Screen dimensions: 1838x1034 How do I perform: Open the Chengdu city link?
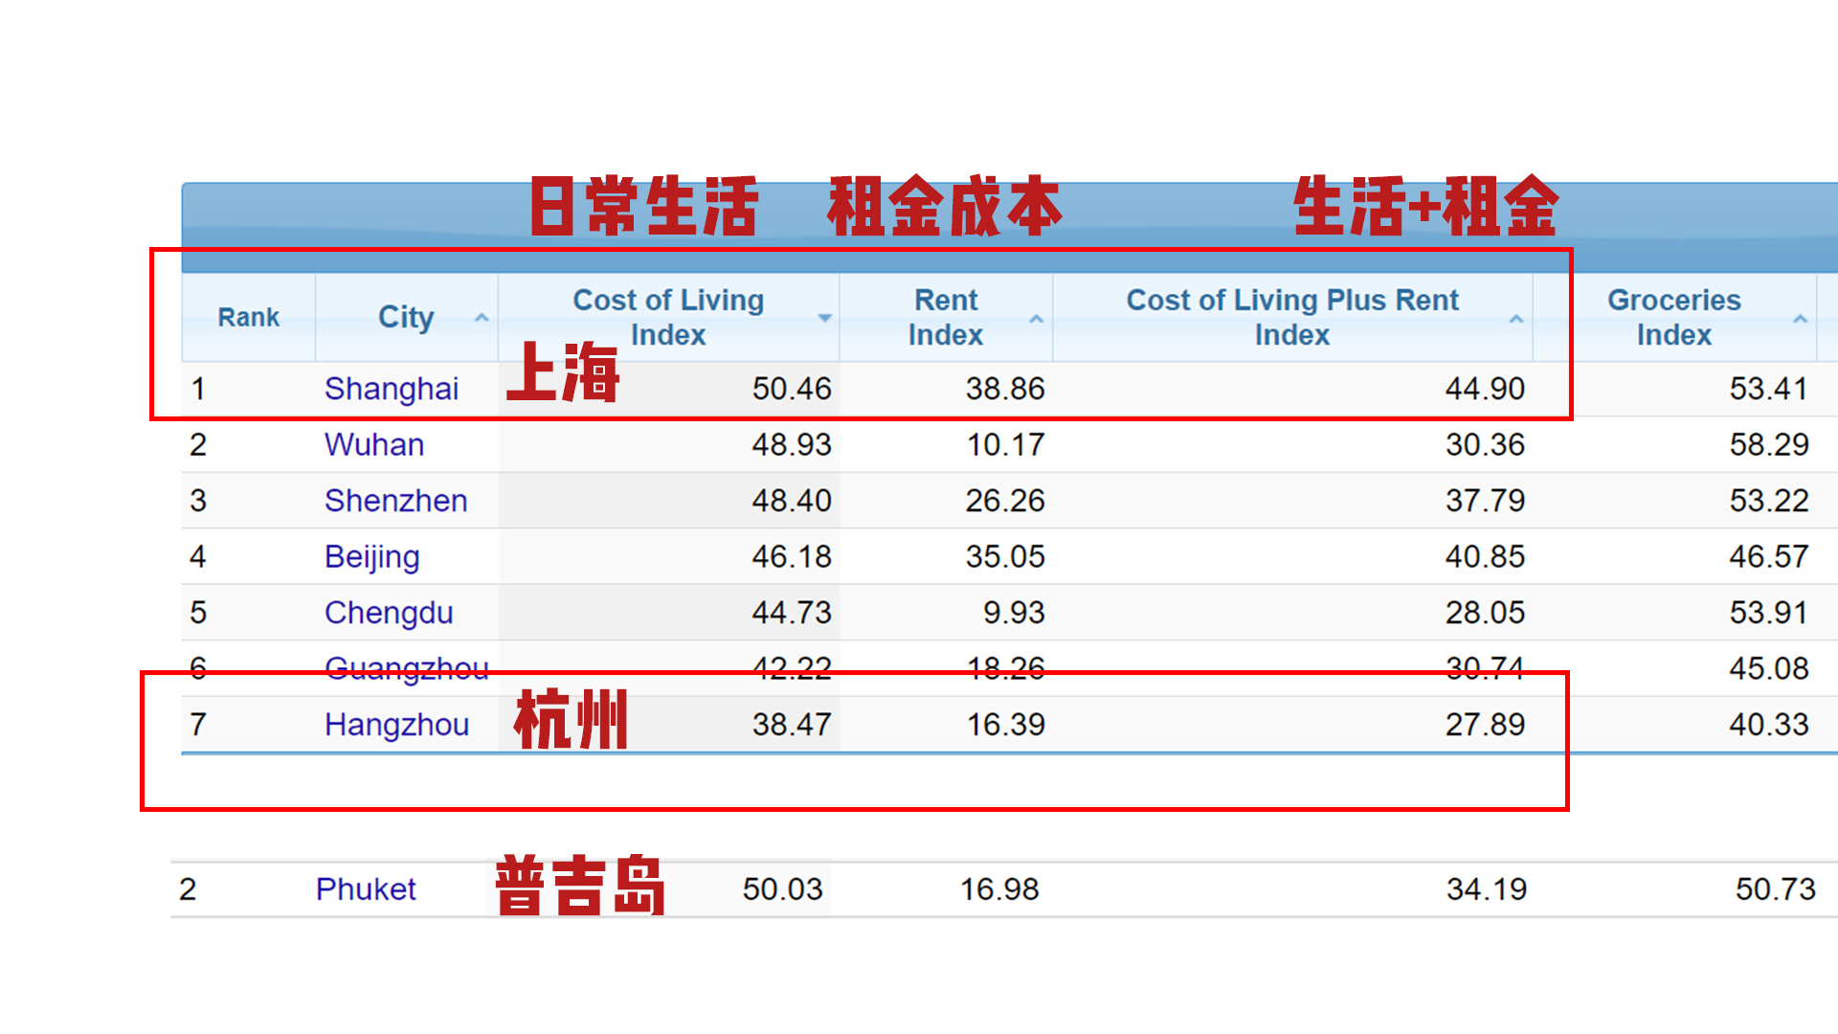[388, 613]
